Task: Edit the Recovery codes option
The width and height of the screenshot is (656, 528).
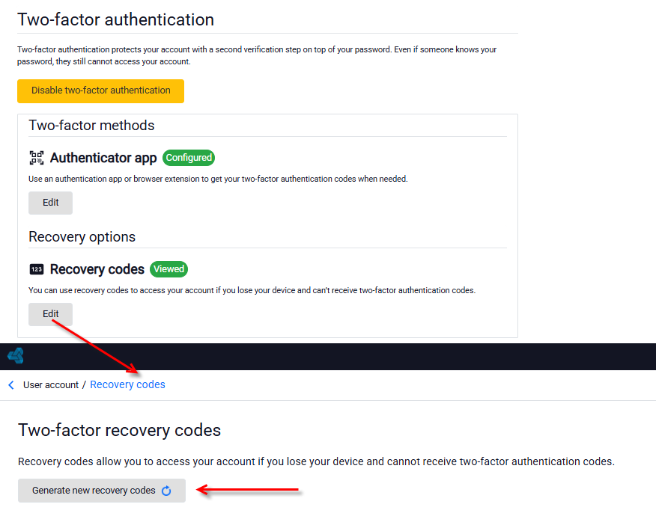Action: click(50, 314)
